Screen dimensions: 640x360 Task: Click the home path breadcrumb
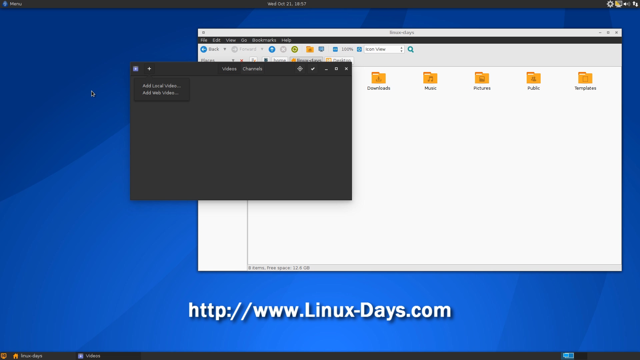click(x=280, y=60)
